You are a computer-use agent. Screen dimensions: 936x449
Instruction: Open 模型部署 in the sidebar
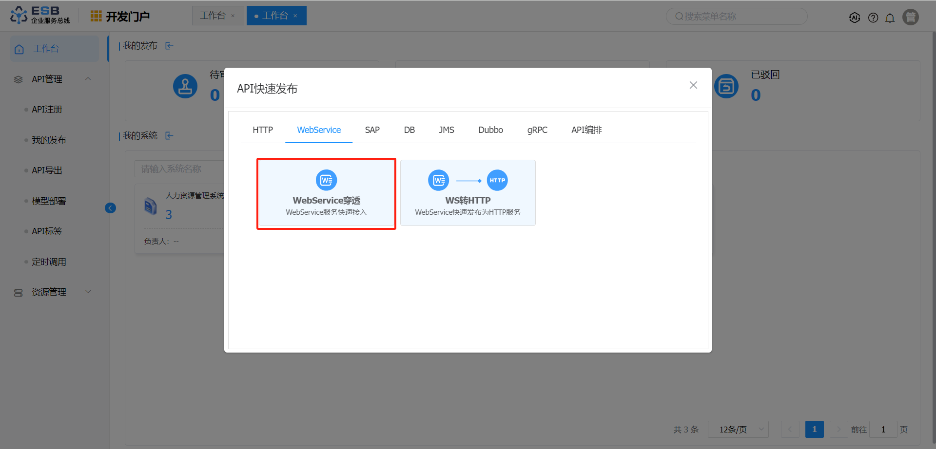pos(49,201)
